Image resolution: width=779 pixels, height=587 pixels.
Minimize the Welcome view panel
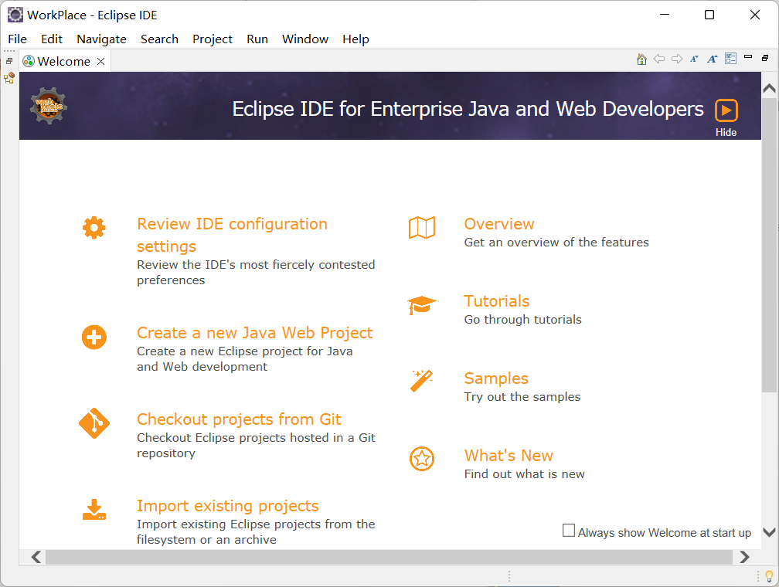point(748,57)
